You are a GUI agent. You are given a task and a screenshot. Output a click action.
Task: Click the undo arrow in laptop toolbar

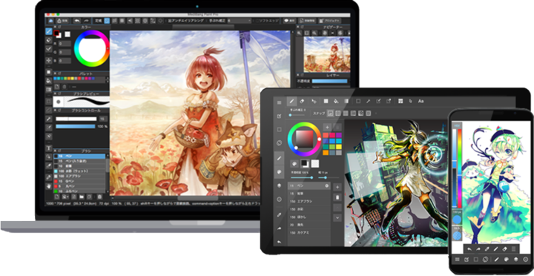tap(77, 21)
